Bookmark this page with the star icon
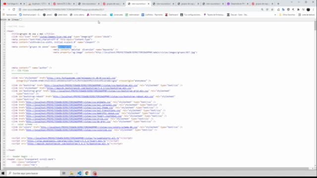This screenshot has height=178, width=317. (272, 9)
